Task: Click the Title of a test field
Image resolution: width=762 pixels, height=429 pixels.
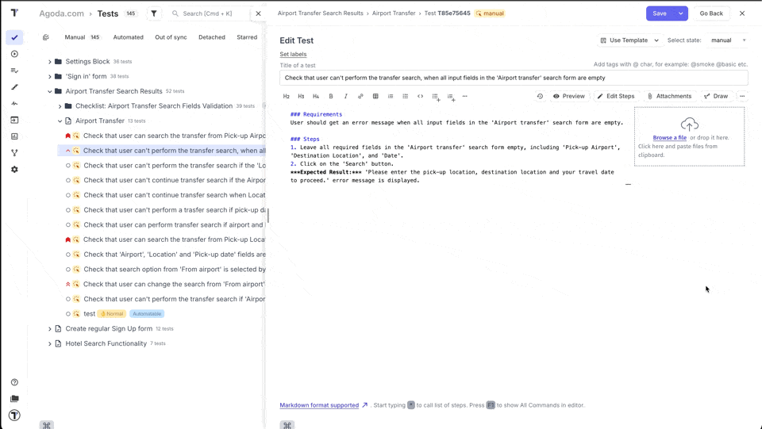Action: 514,78
